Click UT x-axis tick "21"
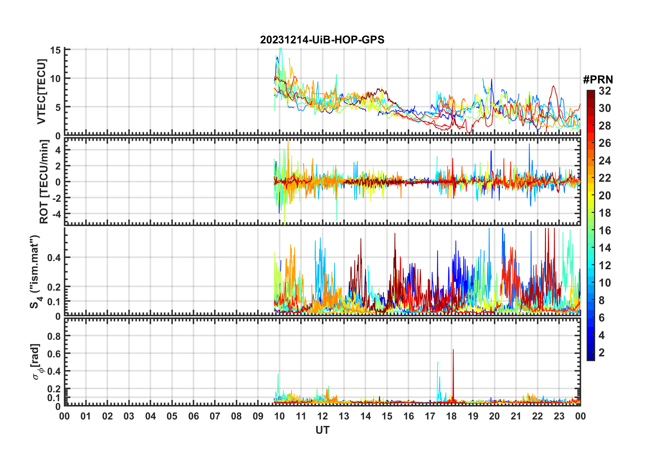This screenshot has height=451, width=645. [x=516, y=416]
